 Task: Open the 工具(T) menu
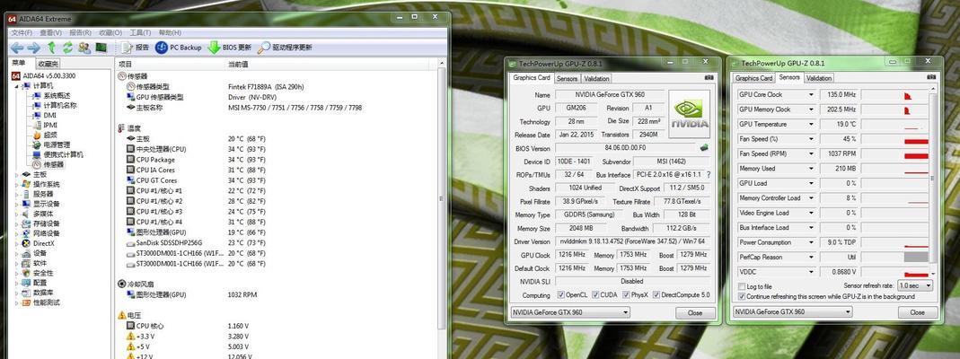pyautogui.click(x=140, y=32)
